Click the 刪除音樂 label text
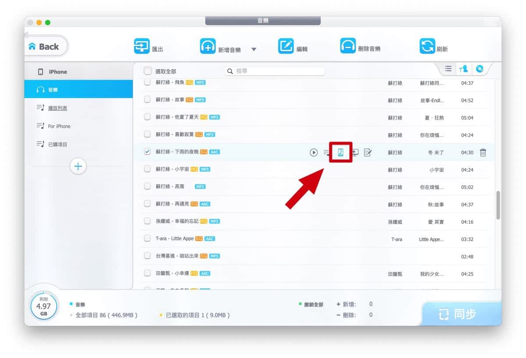The height and width of the screenshot is (358, 526). click(x=370, y=49)
